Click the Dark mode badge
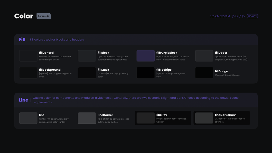The width and height of the screenshot is (272, 153). [44, 16]
